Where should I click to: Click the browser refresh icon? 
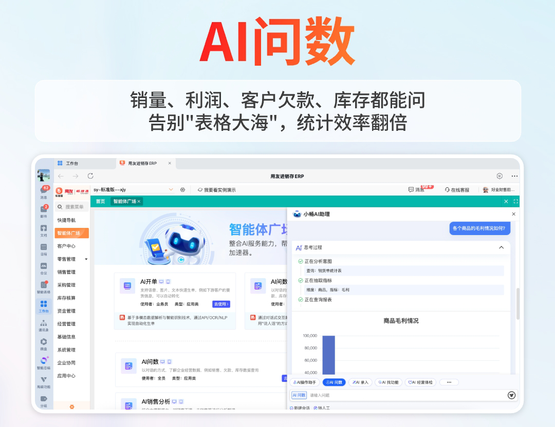coord(90,176)
